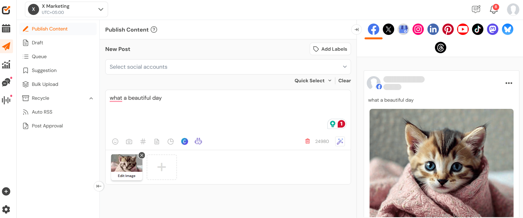This screenshot has width=523, height=218.
Task: Open the notifications bell
Action: [494, 9]
